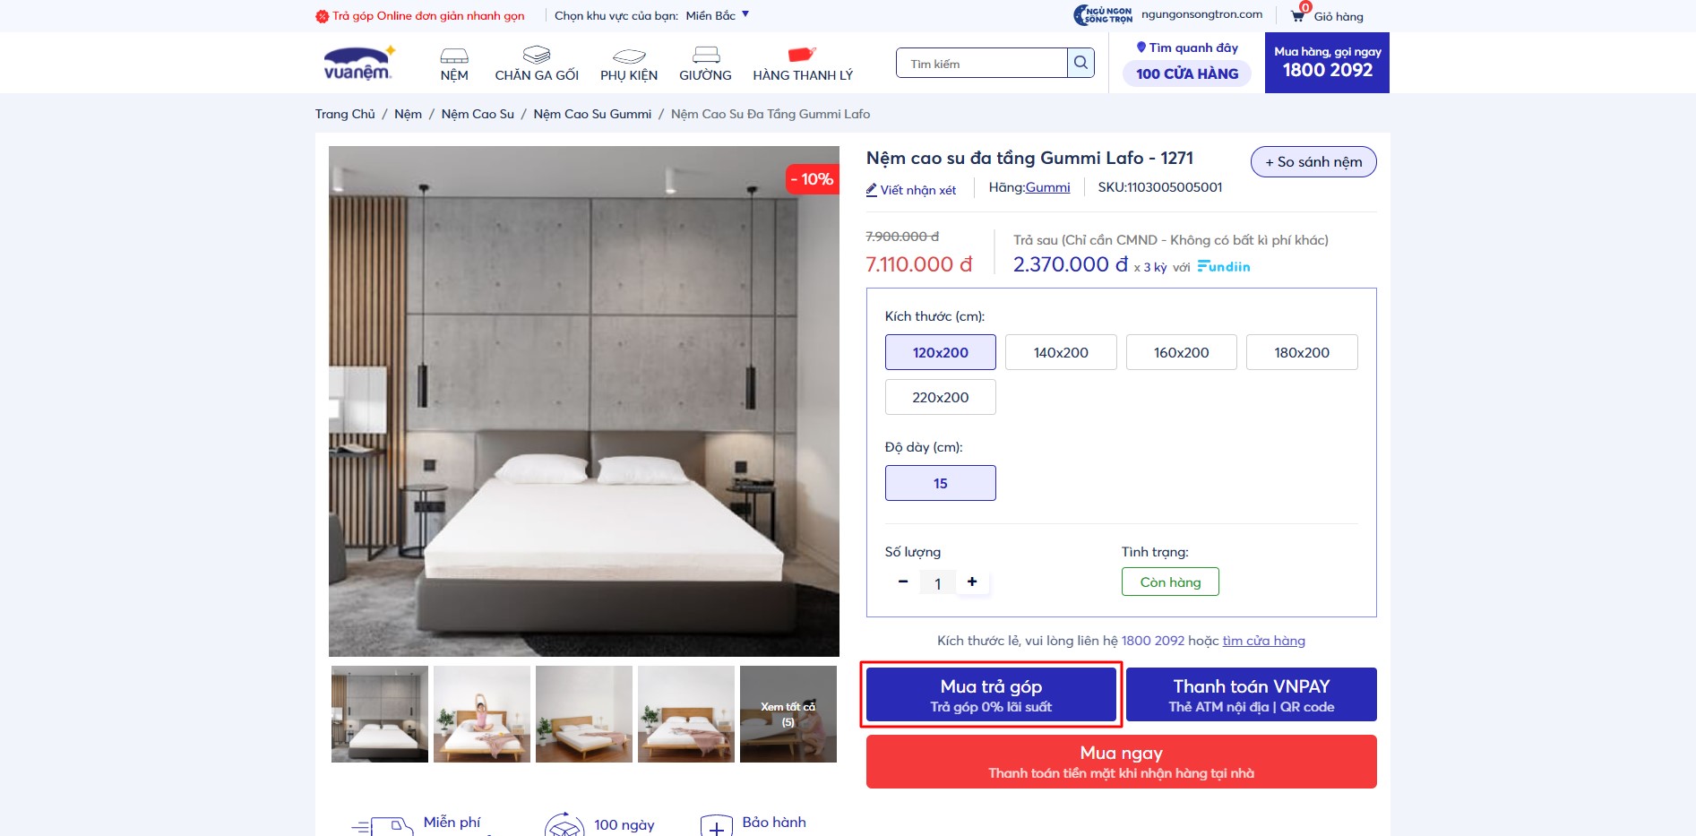
Task: Open the GIƯỜNG bed category icon
Action: 706,55
